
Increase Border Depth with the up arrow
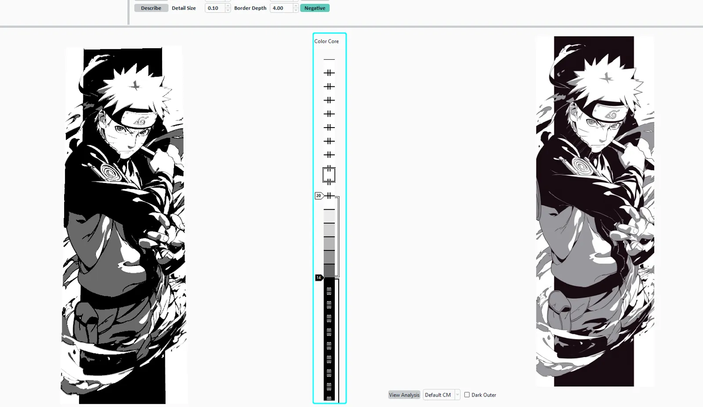296,6
